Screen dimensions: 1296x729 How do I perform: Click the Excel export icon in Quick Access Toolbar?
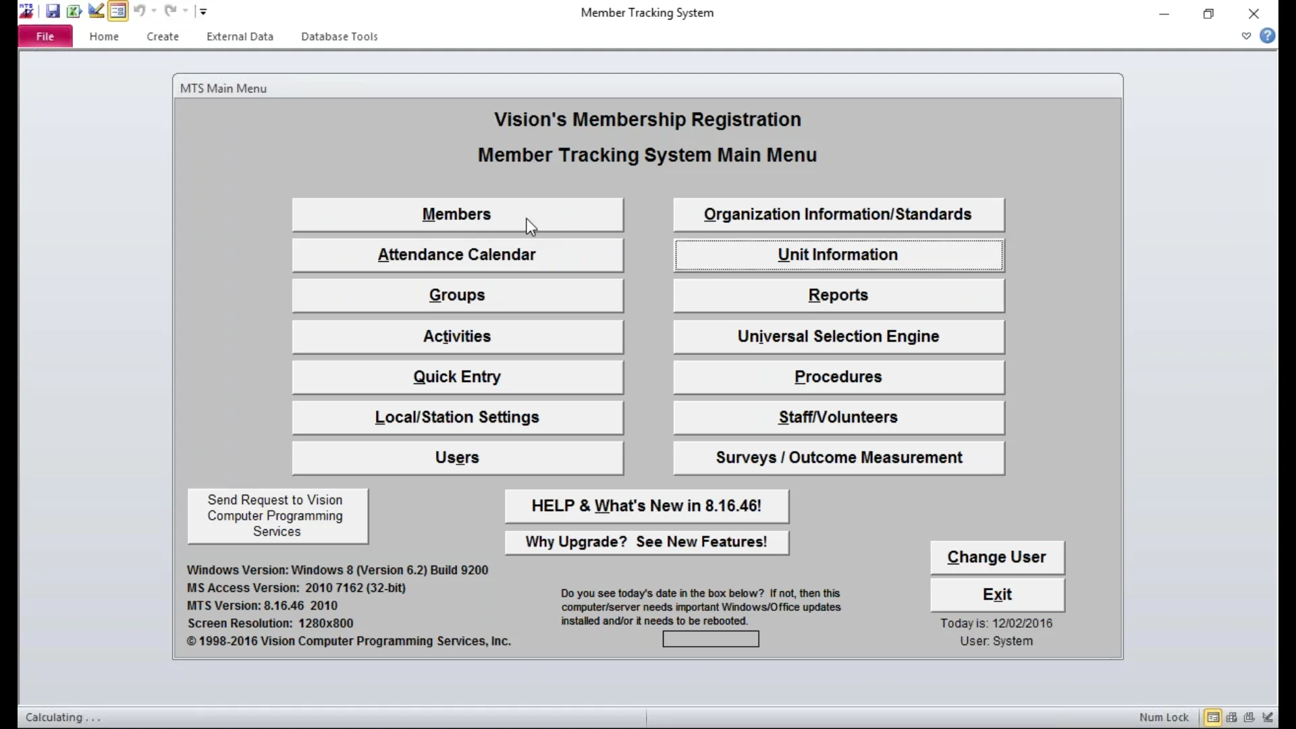[74, 11]
